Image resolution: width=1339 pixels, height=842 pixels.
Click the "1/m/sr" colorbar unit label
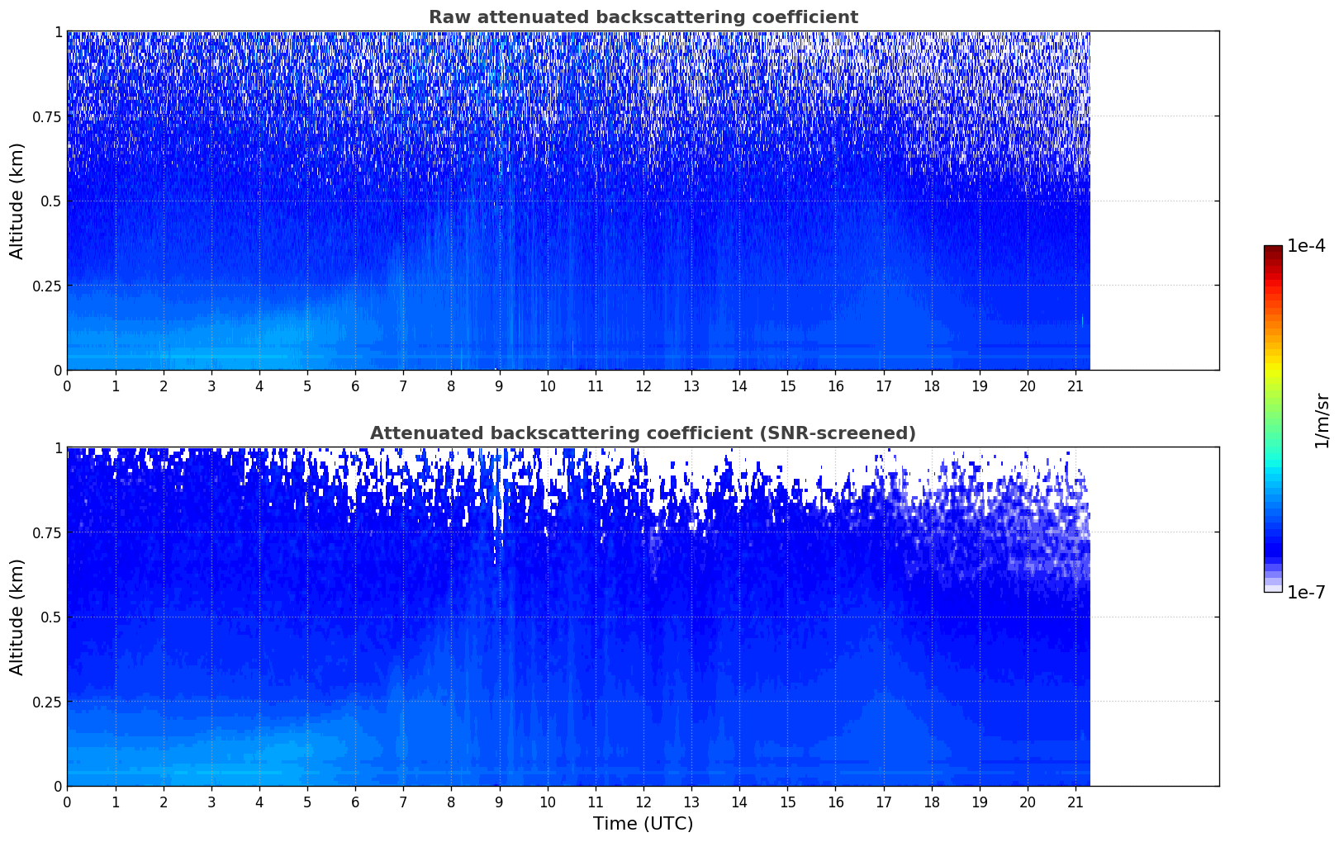[x=1322, y=419]
